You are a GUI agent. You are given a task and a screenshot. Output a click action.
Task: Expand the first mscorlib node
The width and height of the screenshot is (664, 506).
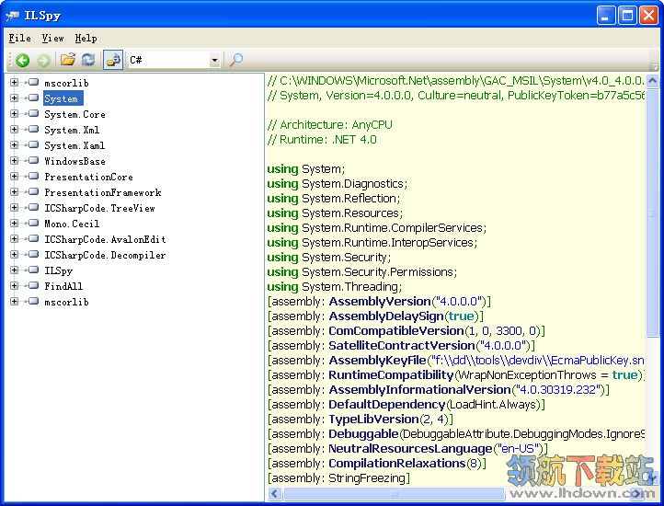tap(15, 82)
